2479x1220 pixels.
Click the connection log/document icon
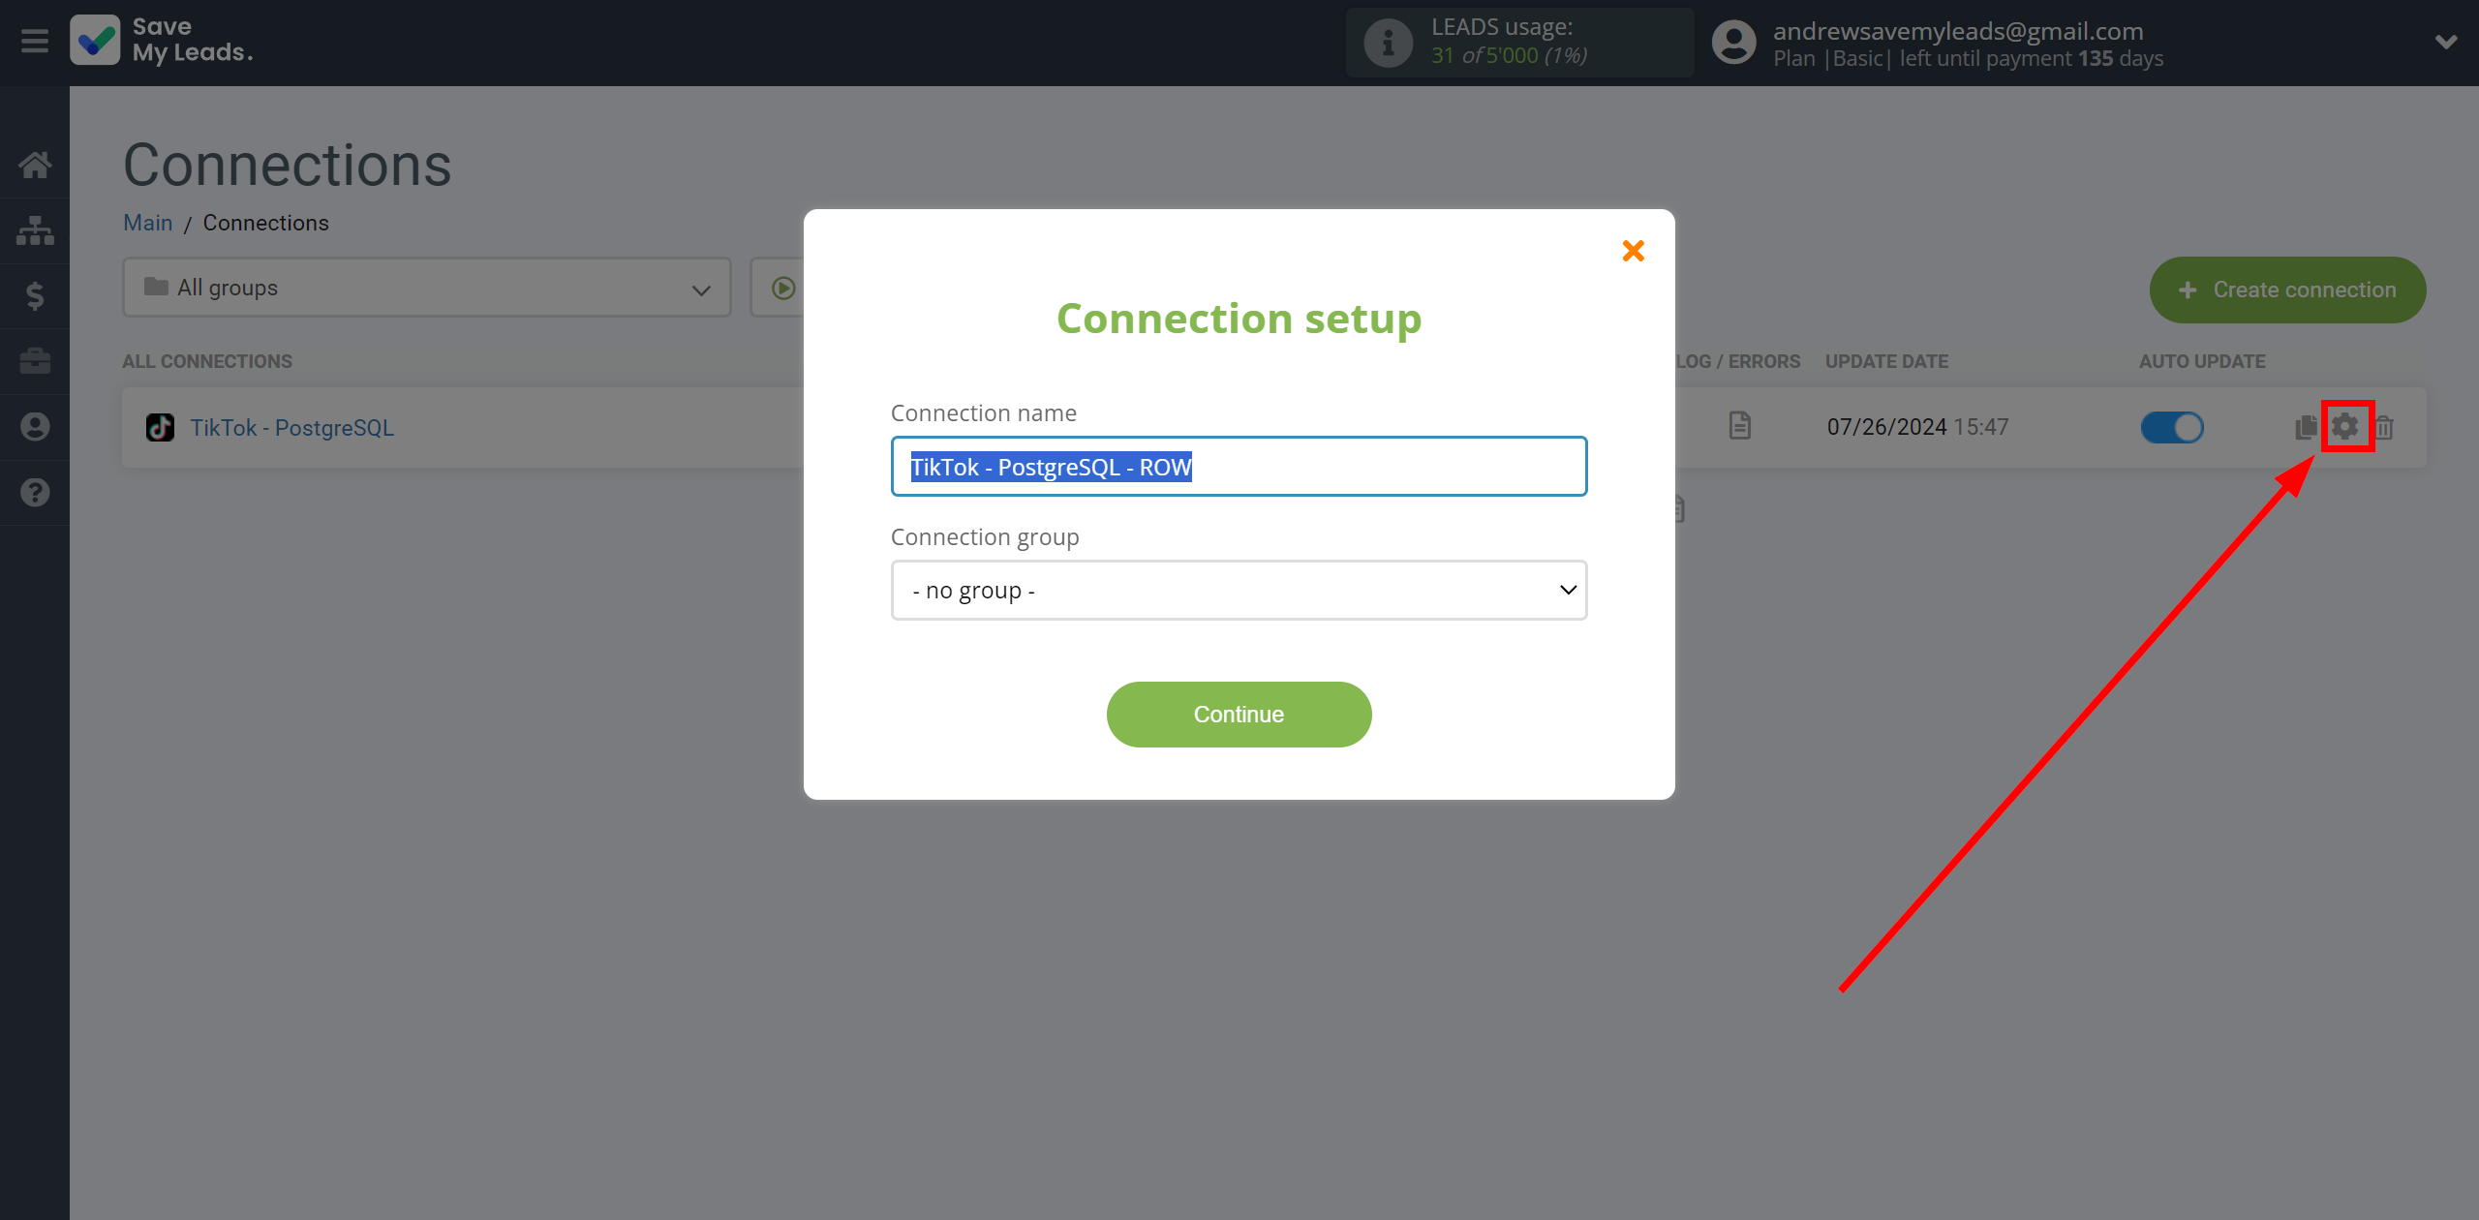1739,425
